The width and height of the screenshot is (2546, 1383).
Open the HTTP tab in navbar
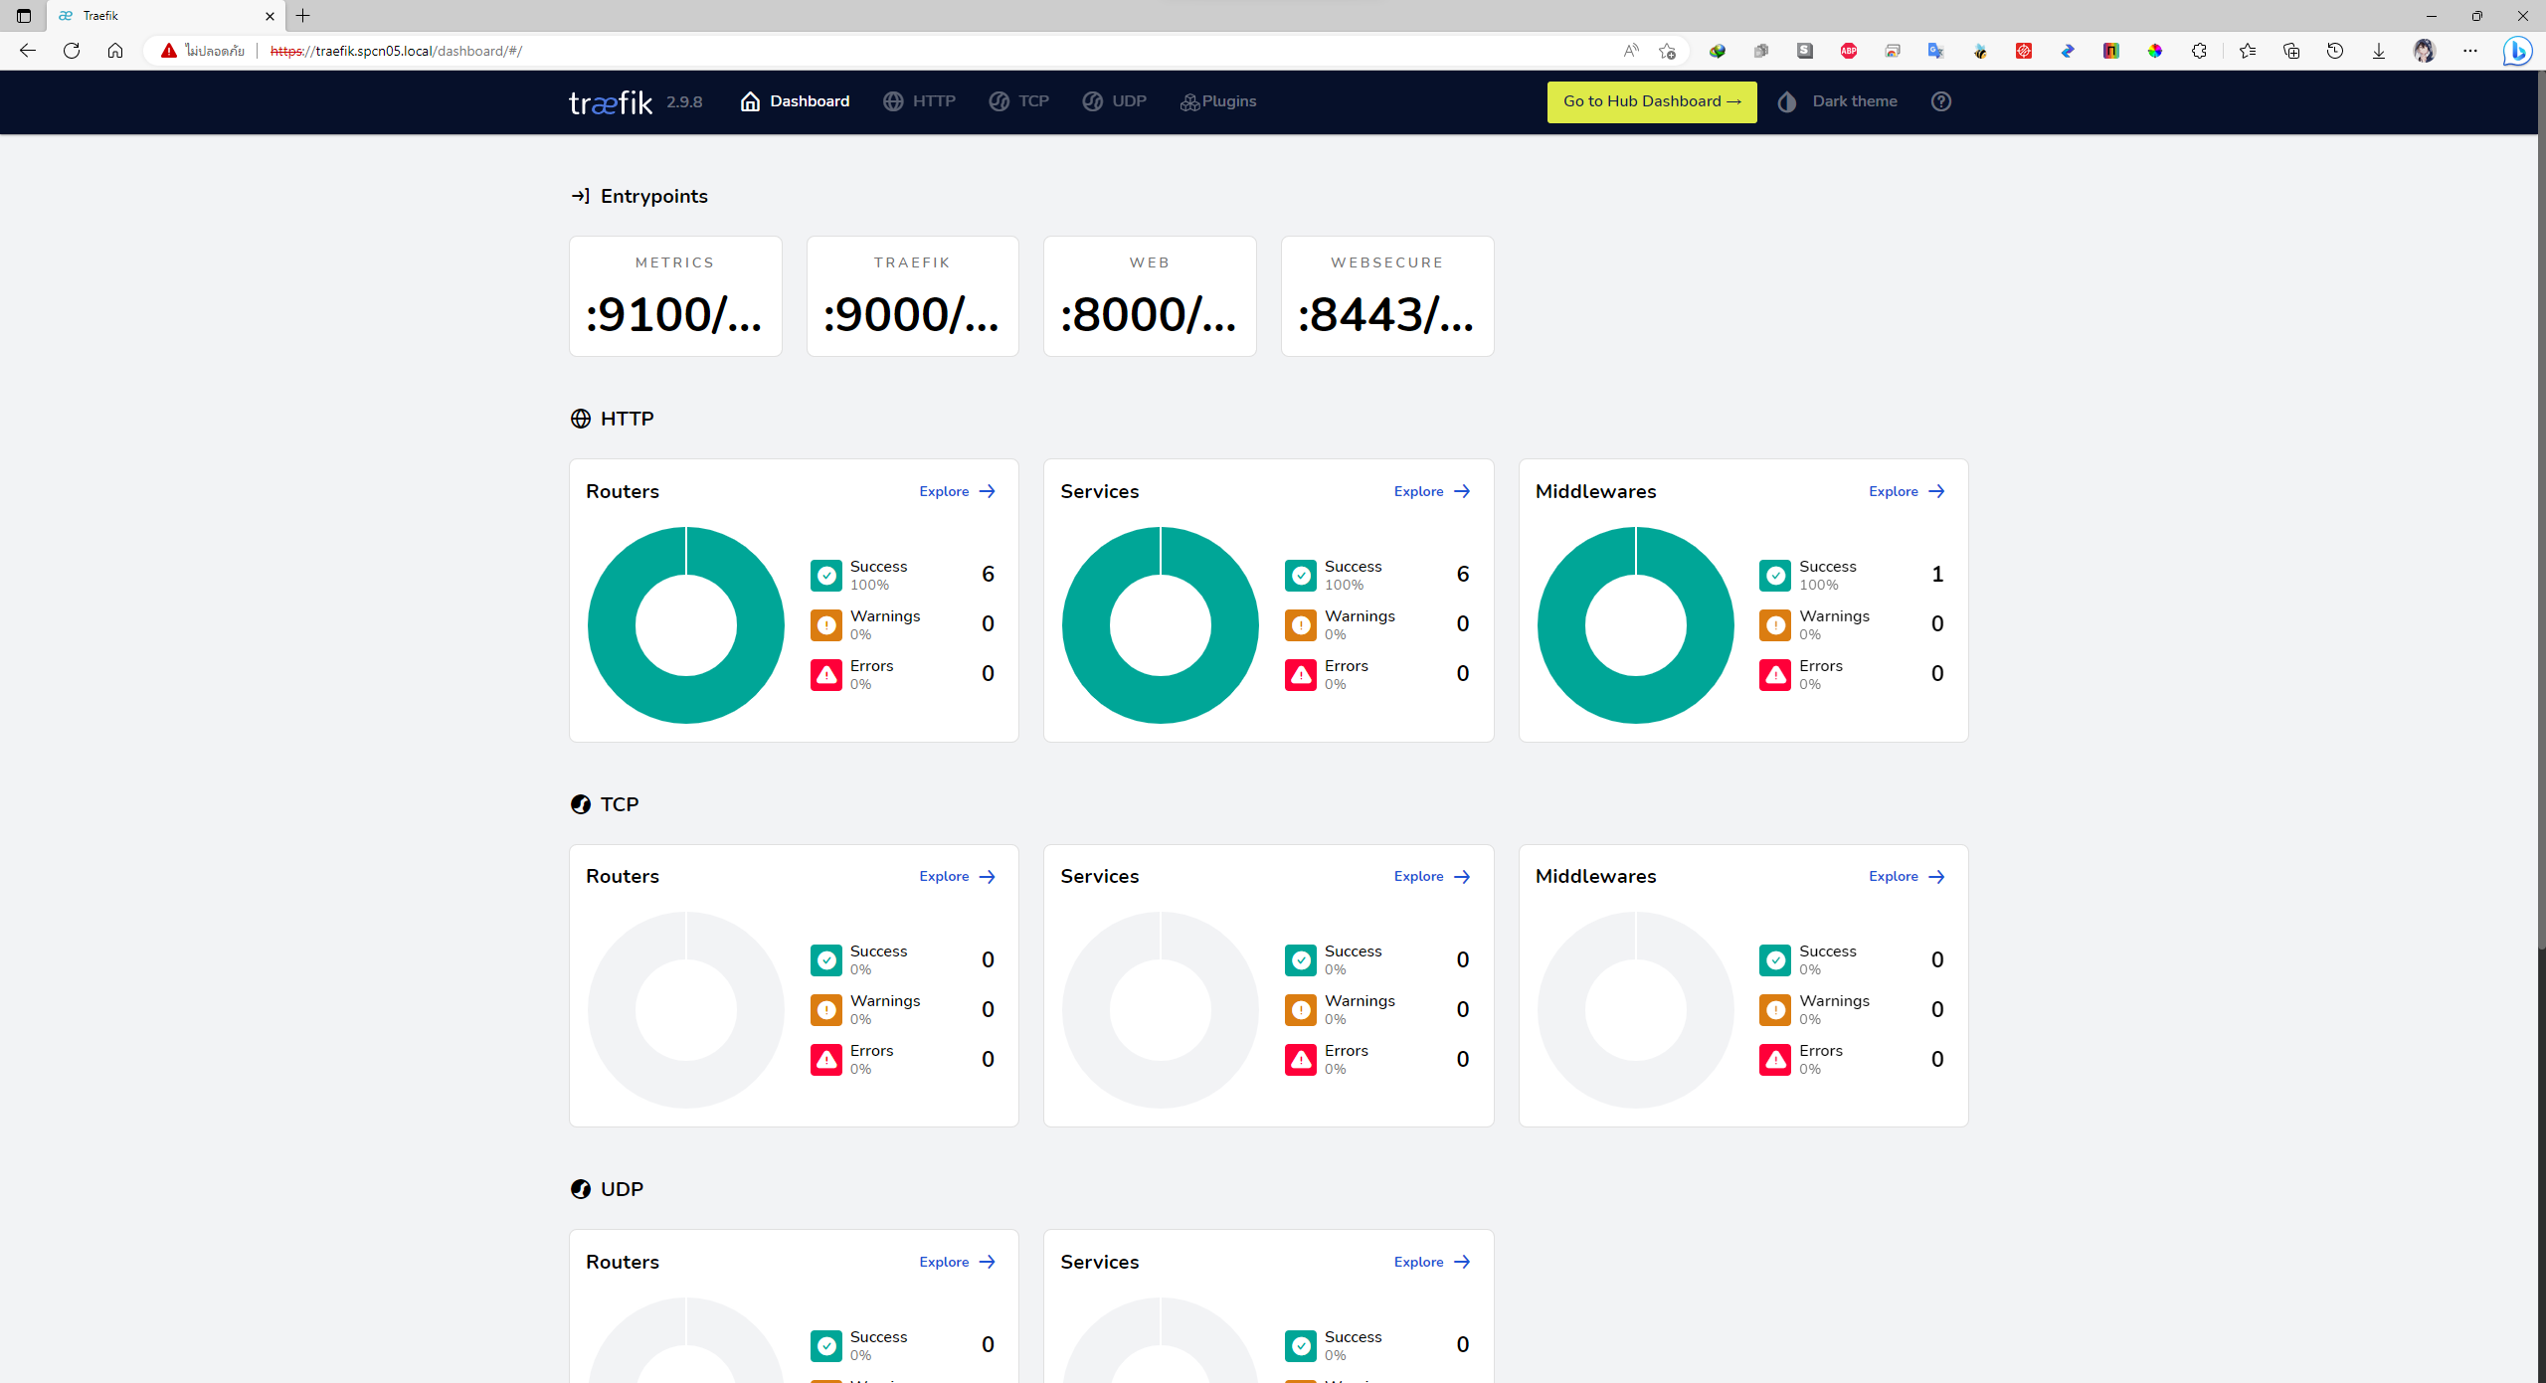tap(919, 101)
